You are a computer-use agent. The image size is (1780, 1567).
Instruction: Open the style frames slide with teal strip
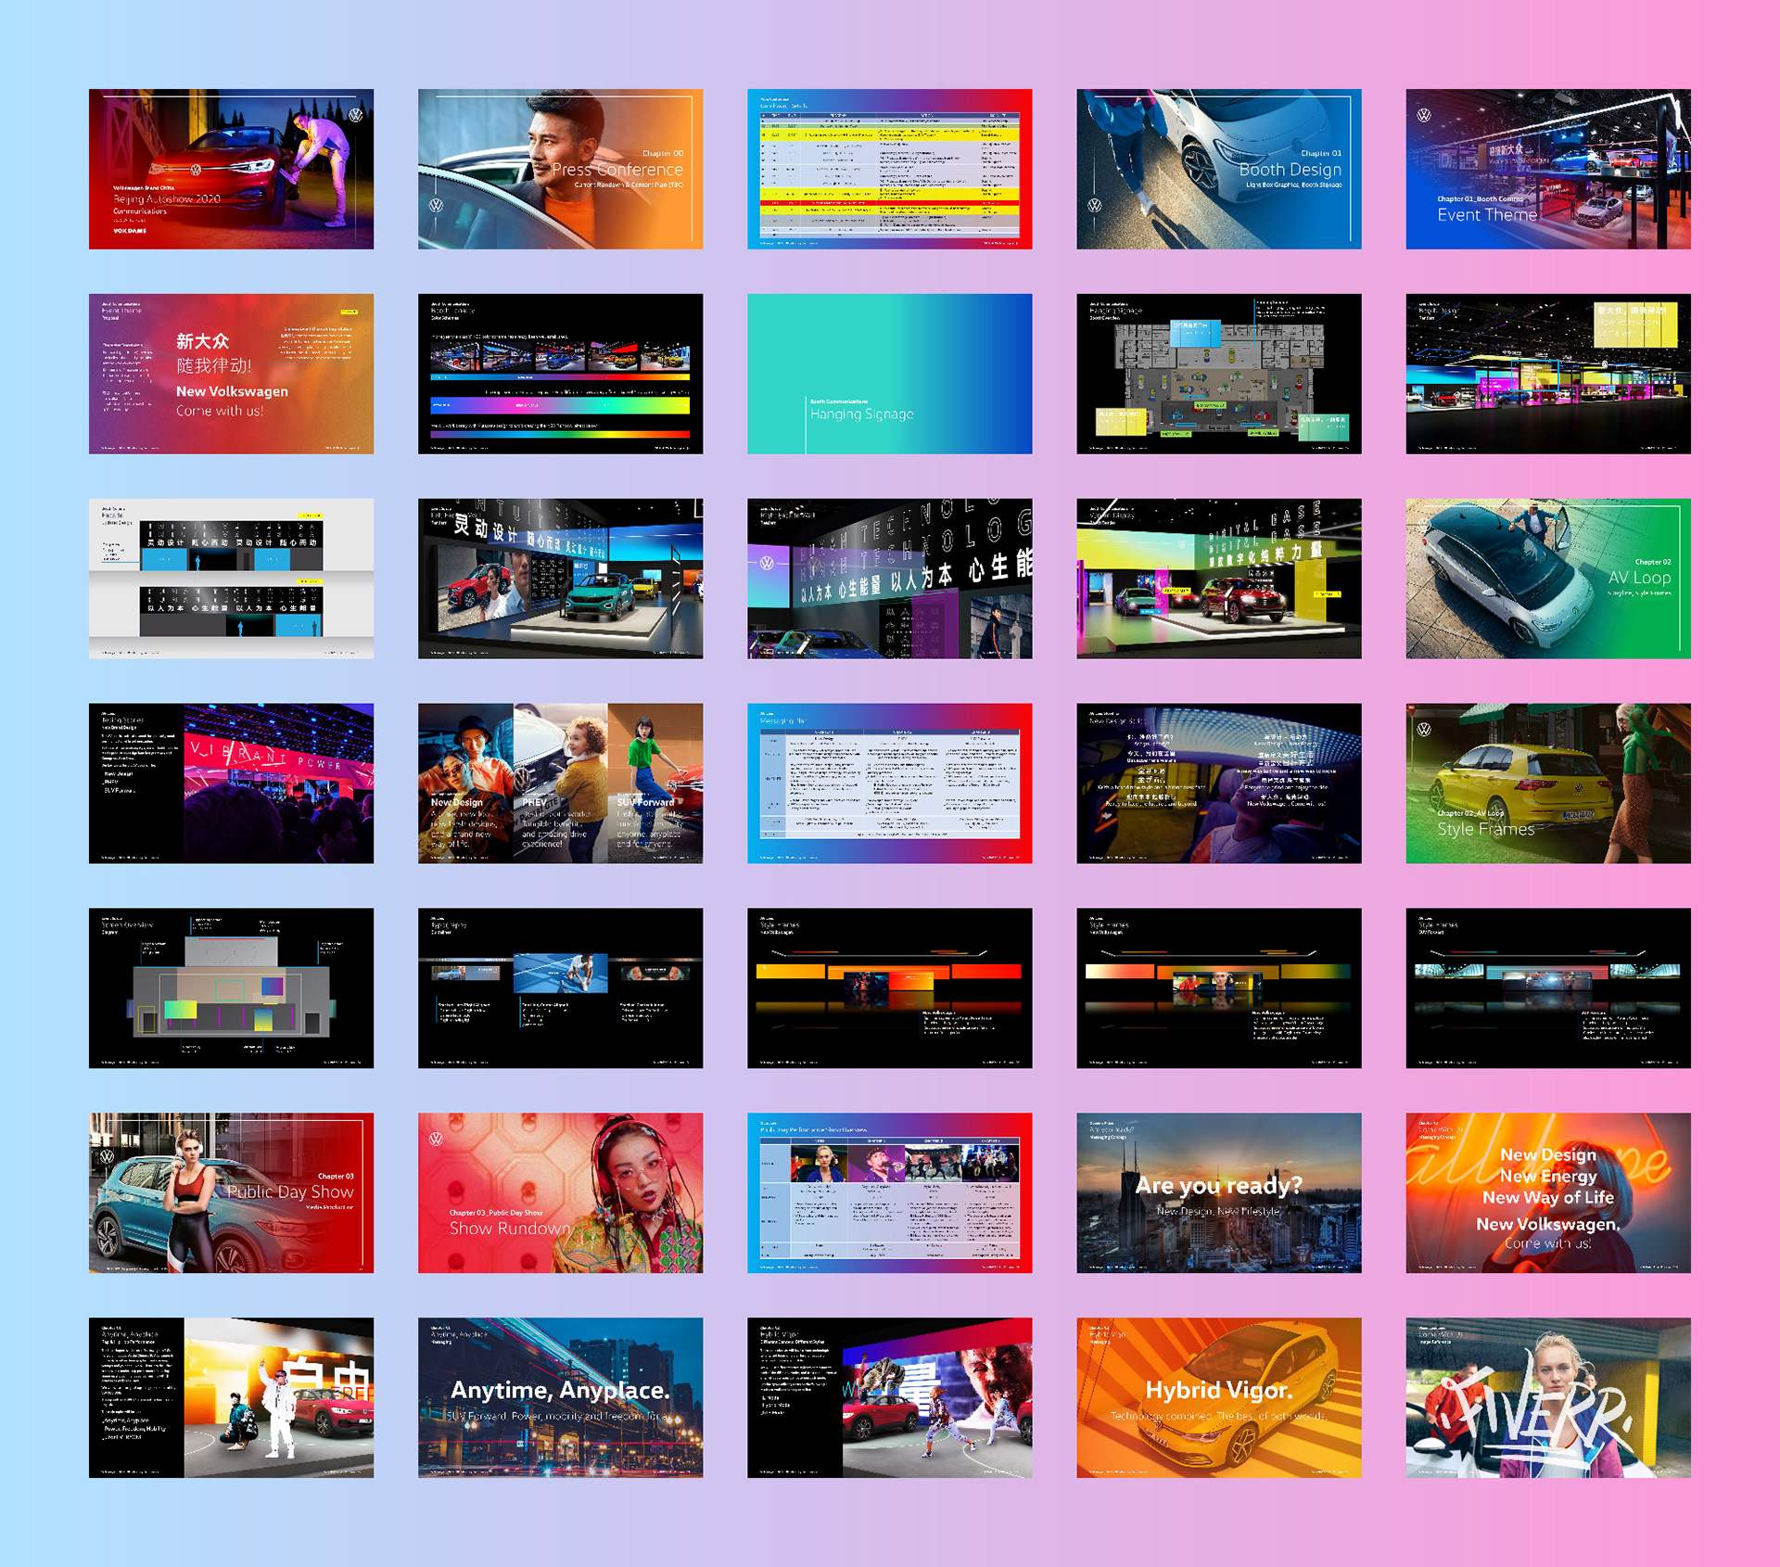tap(1547, 988)
